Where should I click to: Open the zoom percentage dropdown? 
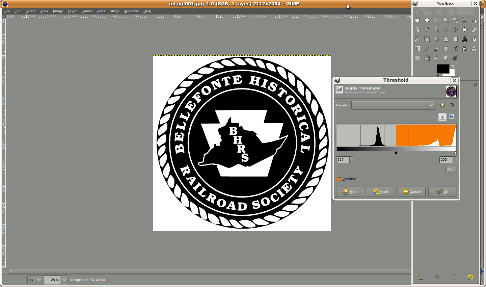coord(64,280)
